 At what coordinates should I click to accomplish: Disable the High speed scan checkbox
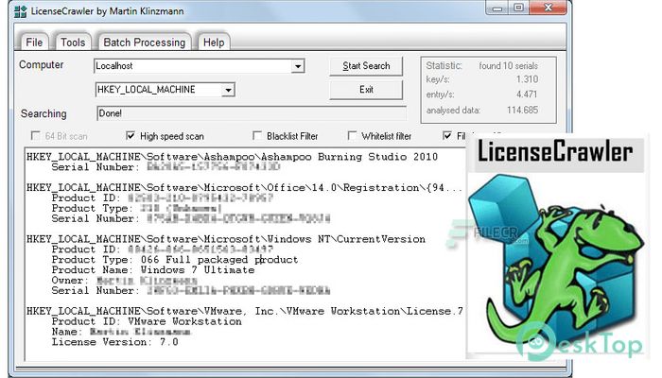tap(131, 136)
